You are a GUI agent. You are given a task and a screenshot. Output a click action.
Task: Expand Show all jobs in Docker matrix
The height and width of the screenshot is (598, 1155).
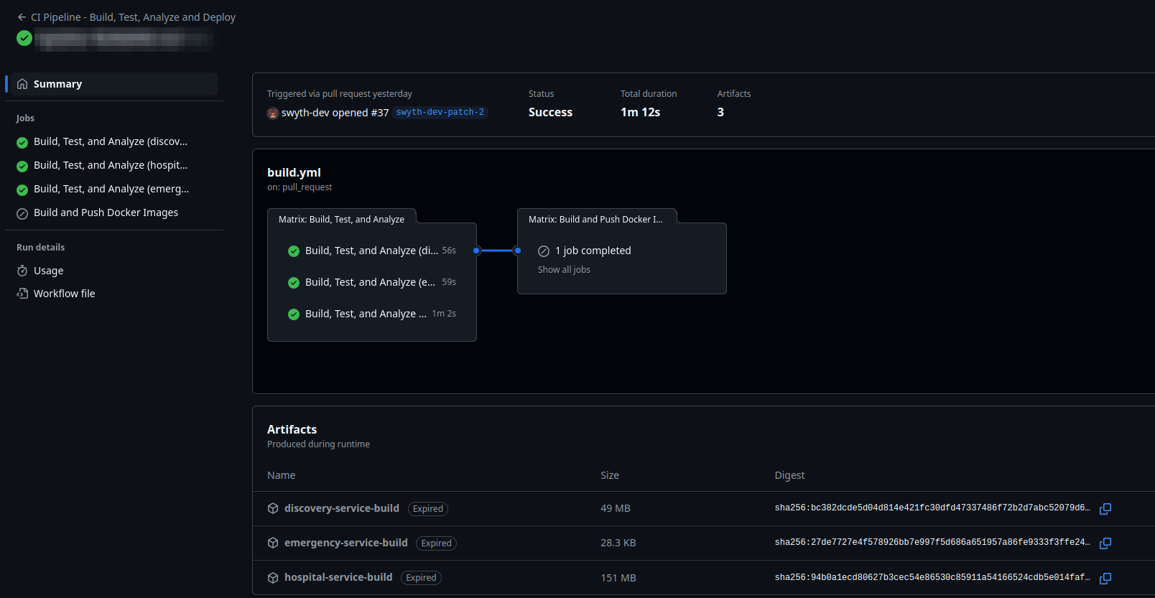[x=564, y=270]
